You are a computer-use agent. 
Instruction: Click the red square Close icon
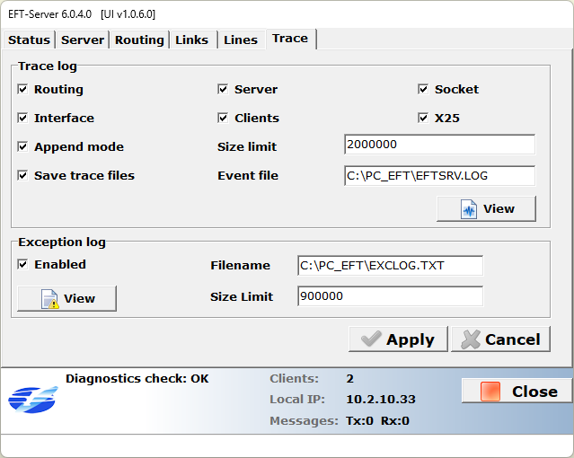click(x=490, y=392)
